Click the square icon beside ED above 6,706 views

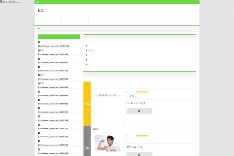(x=39, y=75)
